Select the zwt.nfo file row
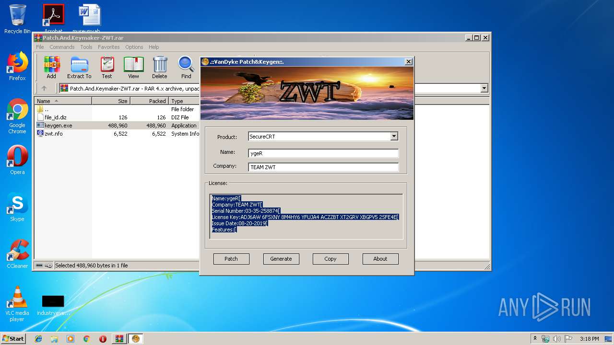Viewport: 614px width, 345px height. pos(117,134)
